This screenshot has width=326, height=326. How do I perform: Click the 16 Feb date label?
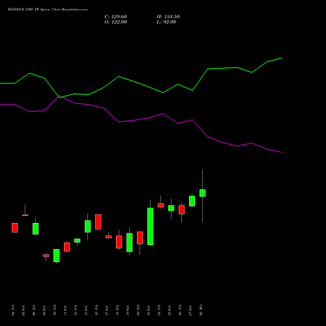point(96,310)
